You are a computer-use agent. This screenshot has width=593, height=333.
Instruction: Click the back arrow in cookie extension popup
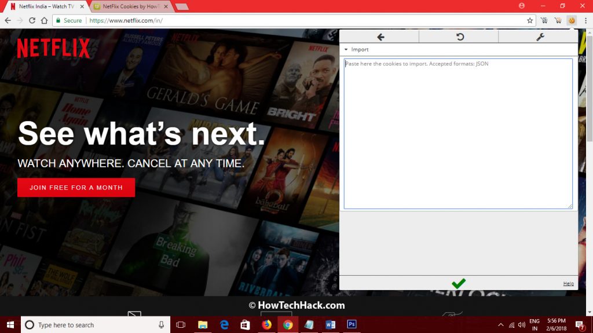pos(380,36)
